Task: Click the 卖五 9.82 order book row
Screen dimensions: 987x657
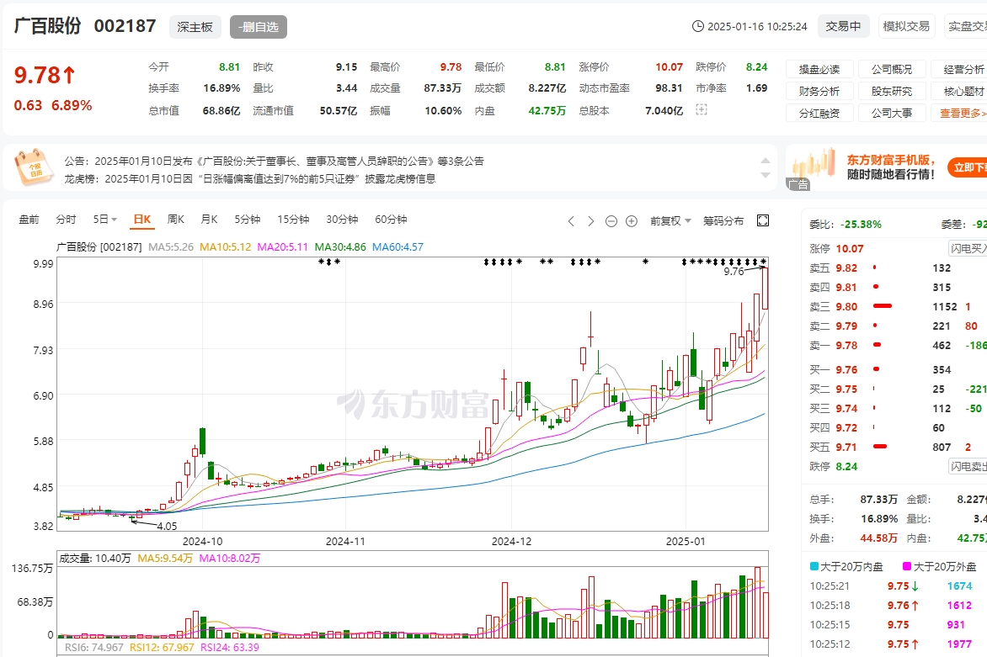Action: point(898,268)
